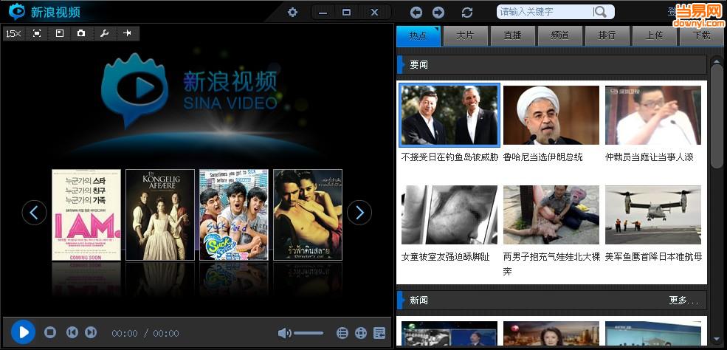
Task: Open the 上传 tab
Action: pyautogui.click(x=654, y=35)
